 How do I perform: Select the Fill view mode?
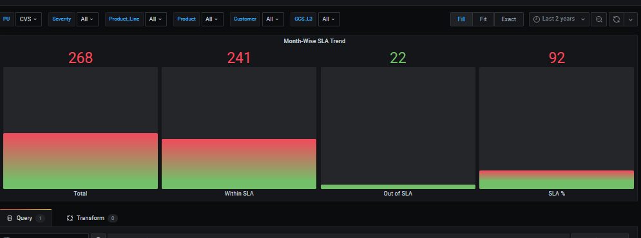pos(461,19)
